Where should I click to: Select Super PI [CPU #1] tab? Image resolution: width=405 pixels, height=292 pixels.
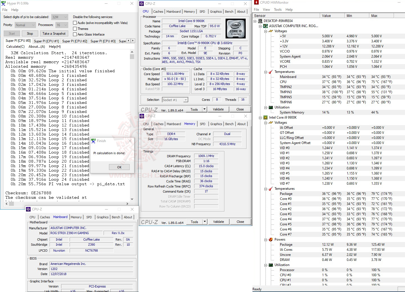click(x=46, y=41)
